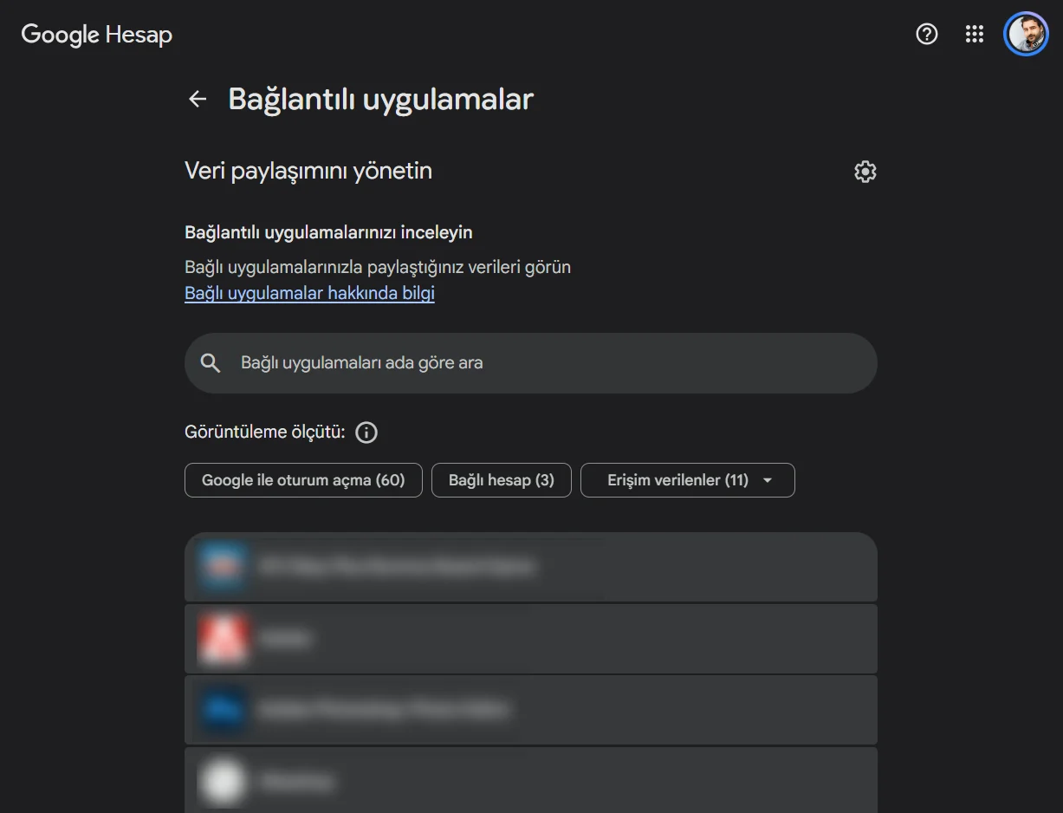Open Bağlı uygulamalar hakkında bilgi link
The image size is (1063, 813).
pyautogui.click(x=309, y=293)
